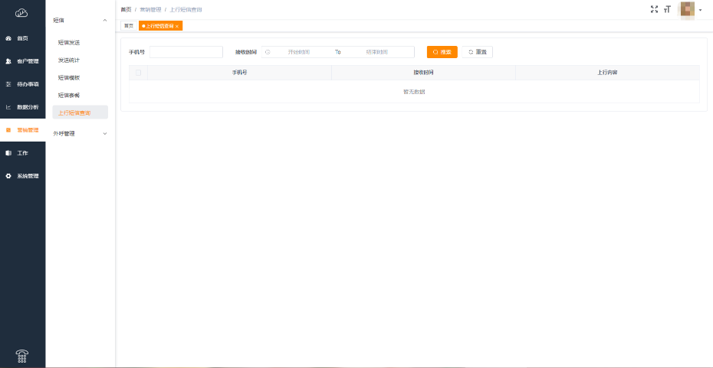Click the 开始时间 start date field
Viewport: 713px width, 368px height.
298,52
